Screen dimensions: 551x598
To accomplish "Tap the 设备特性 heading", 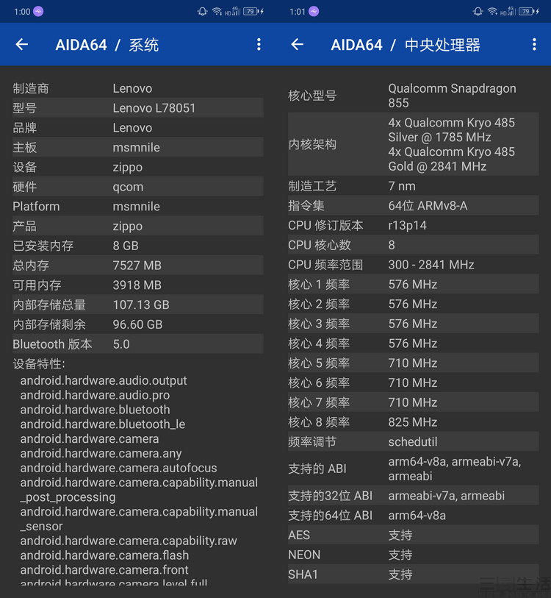I will click(39, 364).
